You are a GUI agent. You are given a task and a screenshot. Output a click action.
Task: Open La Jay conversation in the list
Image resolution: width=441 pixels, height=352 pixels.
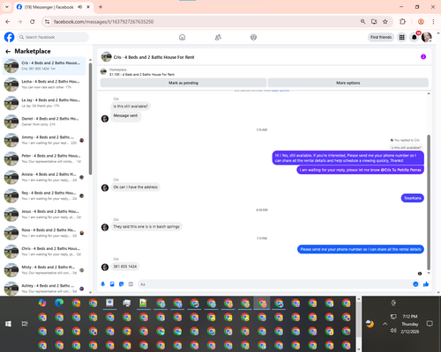coord(44,103)
